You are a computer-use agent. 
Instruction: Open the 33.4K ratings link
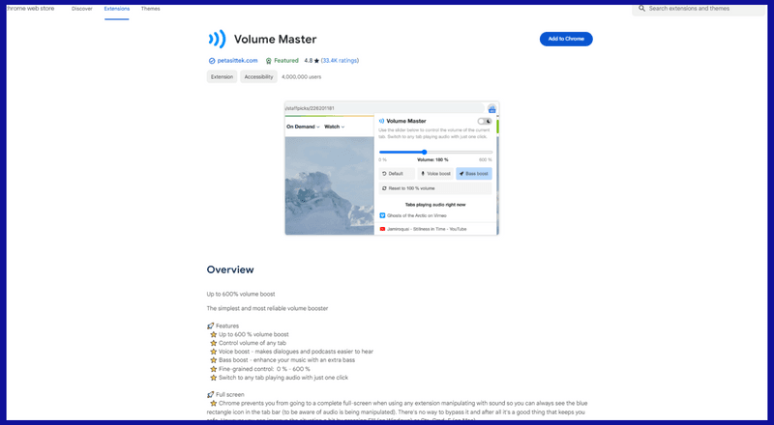tap(343, 60)
